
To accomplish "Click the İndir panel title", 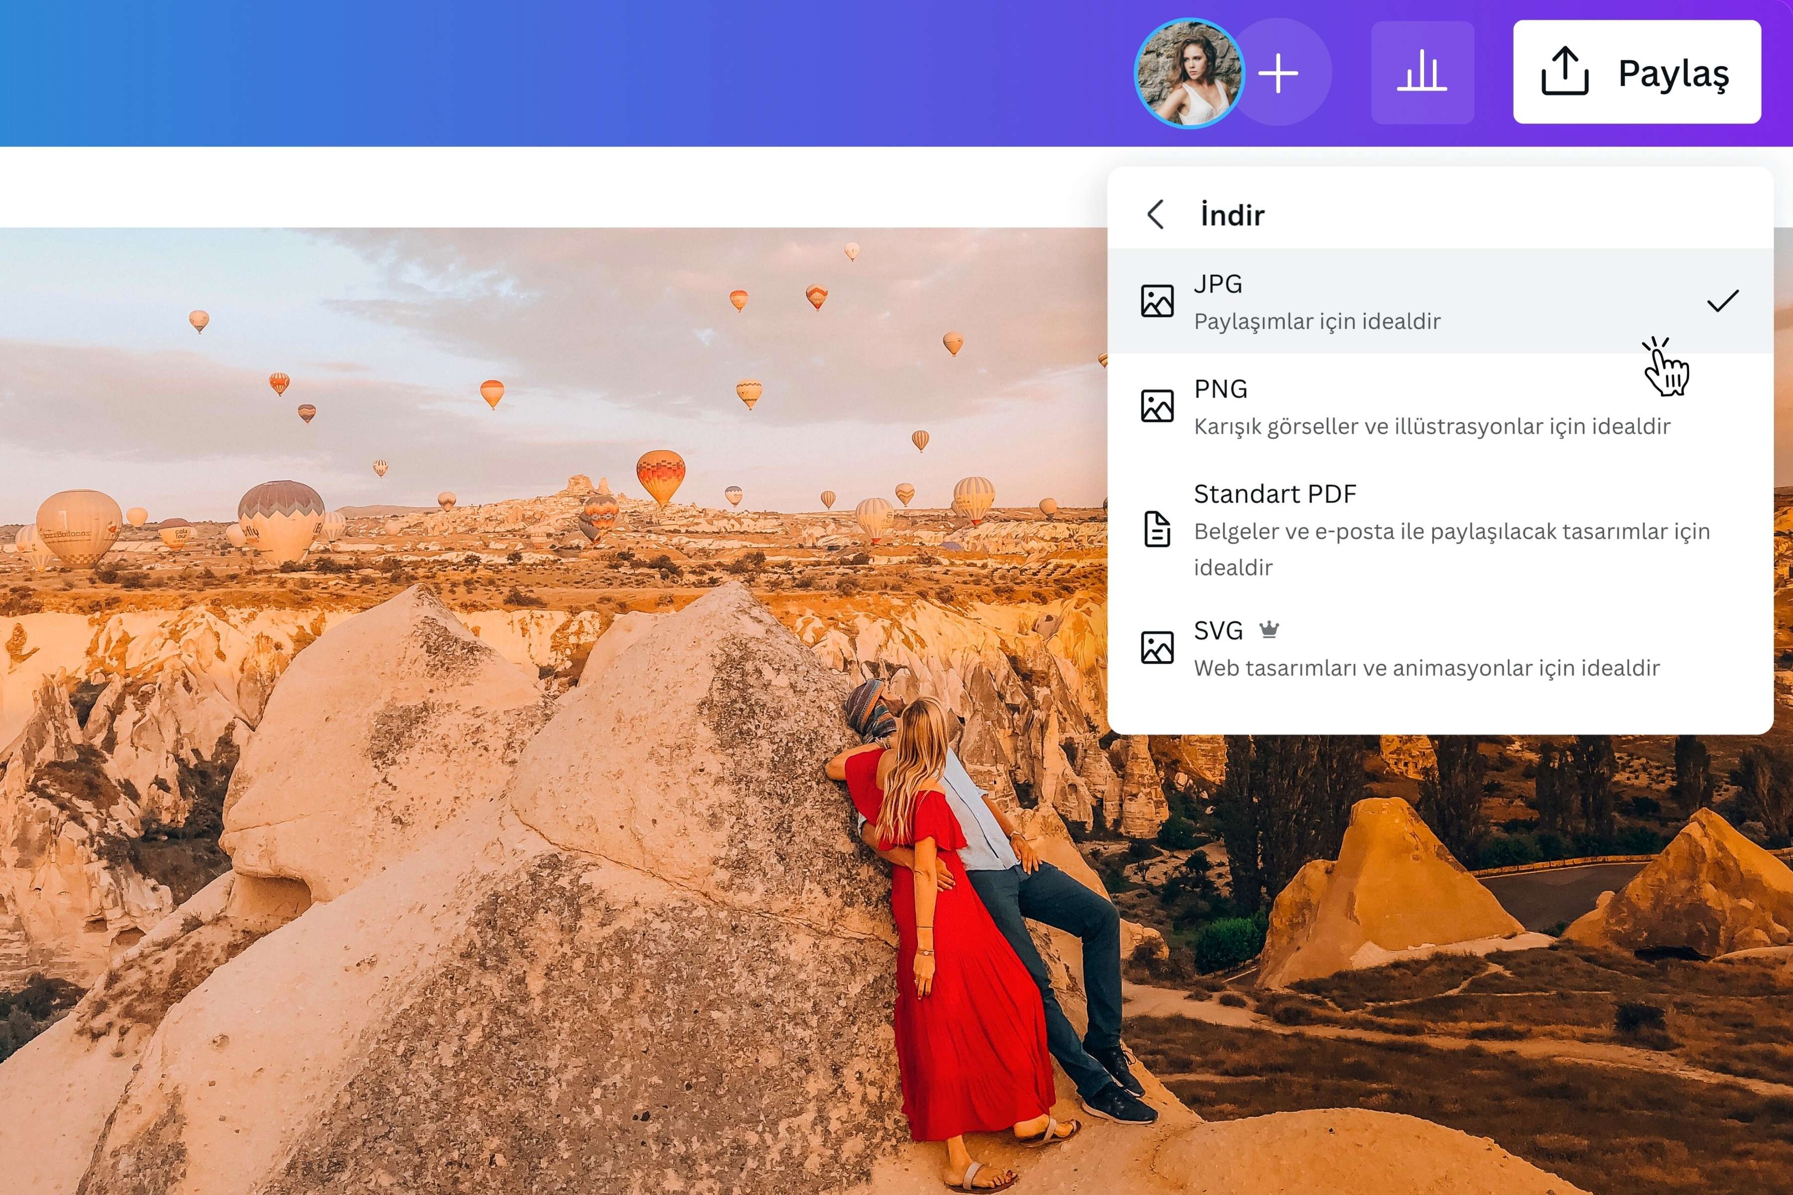I will click(1233, 215).
